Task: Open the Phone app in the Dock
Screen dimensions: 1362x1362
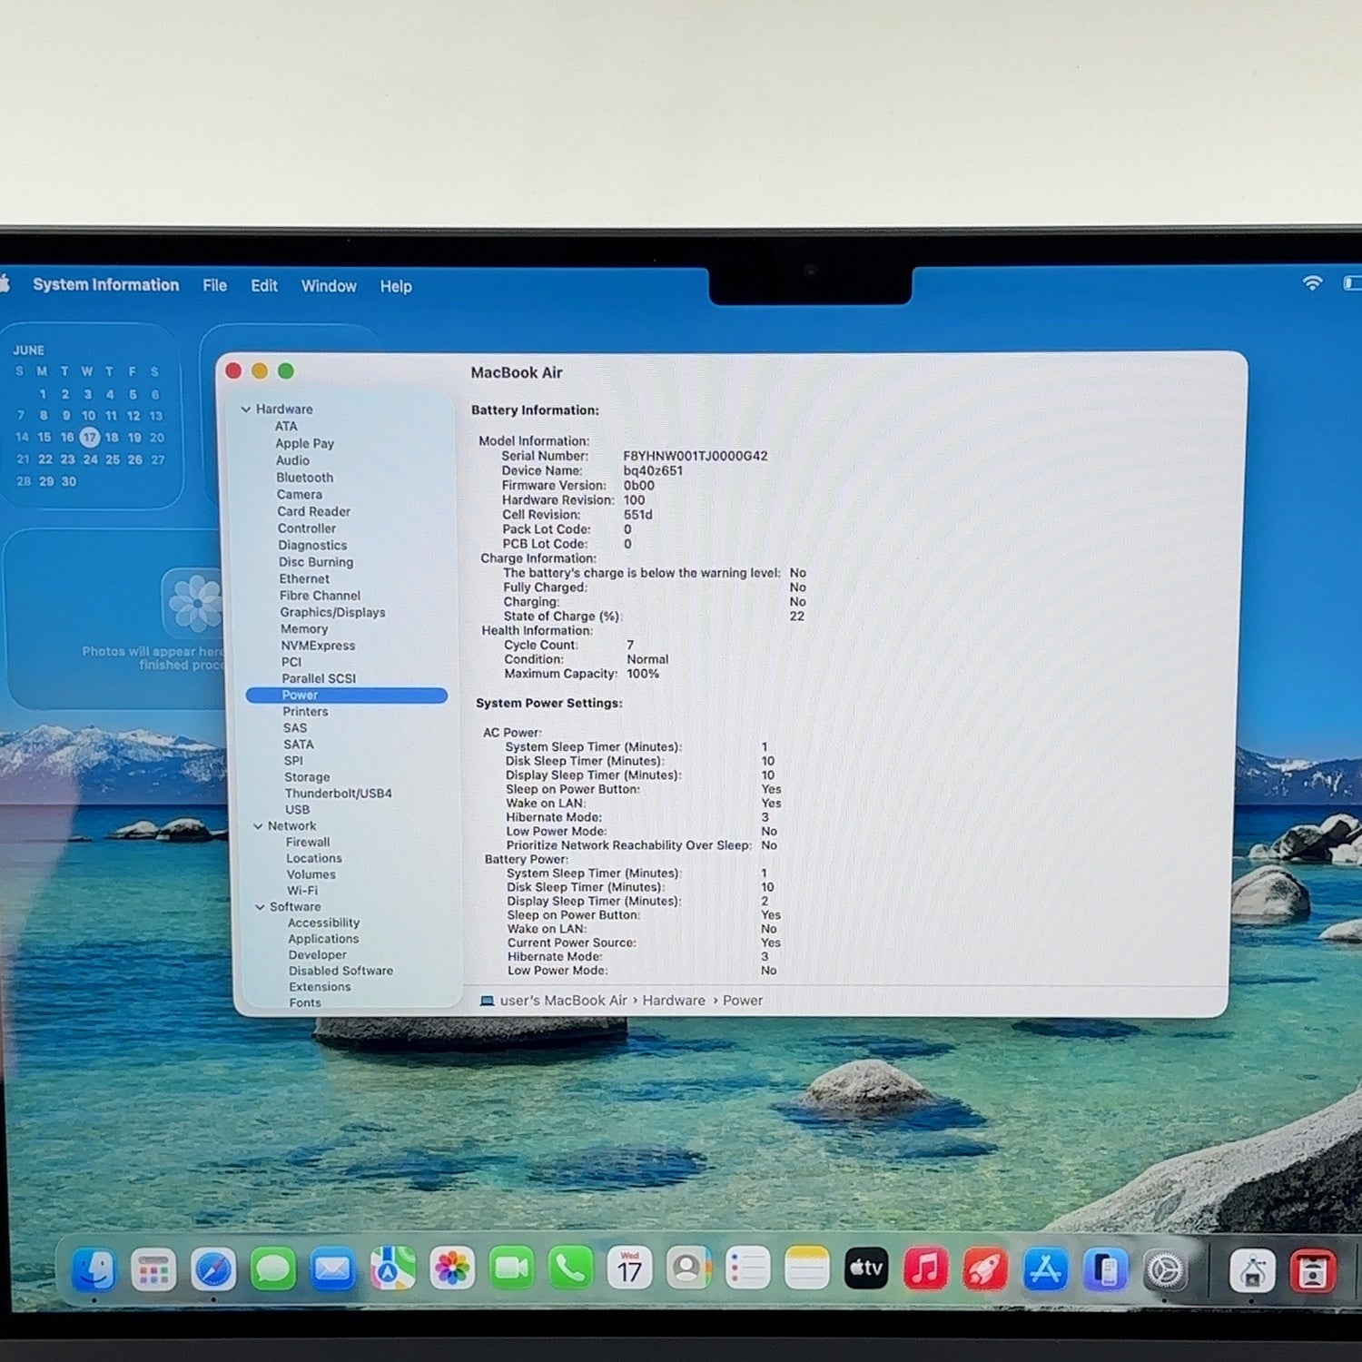Action: (570, 1268)
